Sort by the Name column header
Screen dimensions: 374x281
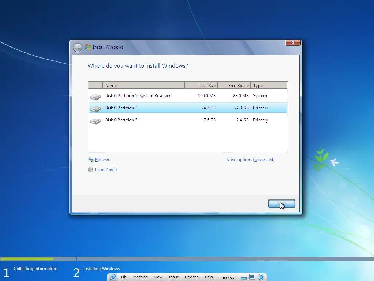(x=144, y=85)
